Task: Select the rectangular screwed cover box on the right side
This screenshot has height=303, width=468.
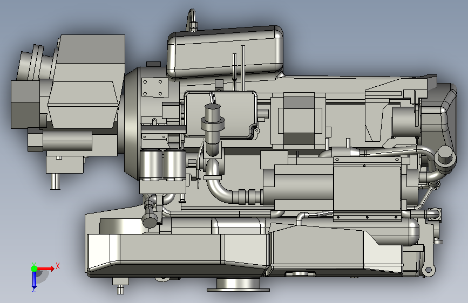Action: point(367,189)
